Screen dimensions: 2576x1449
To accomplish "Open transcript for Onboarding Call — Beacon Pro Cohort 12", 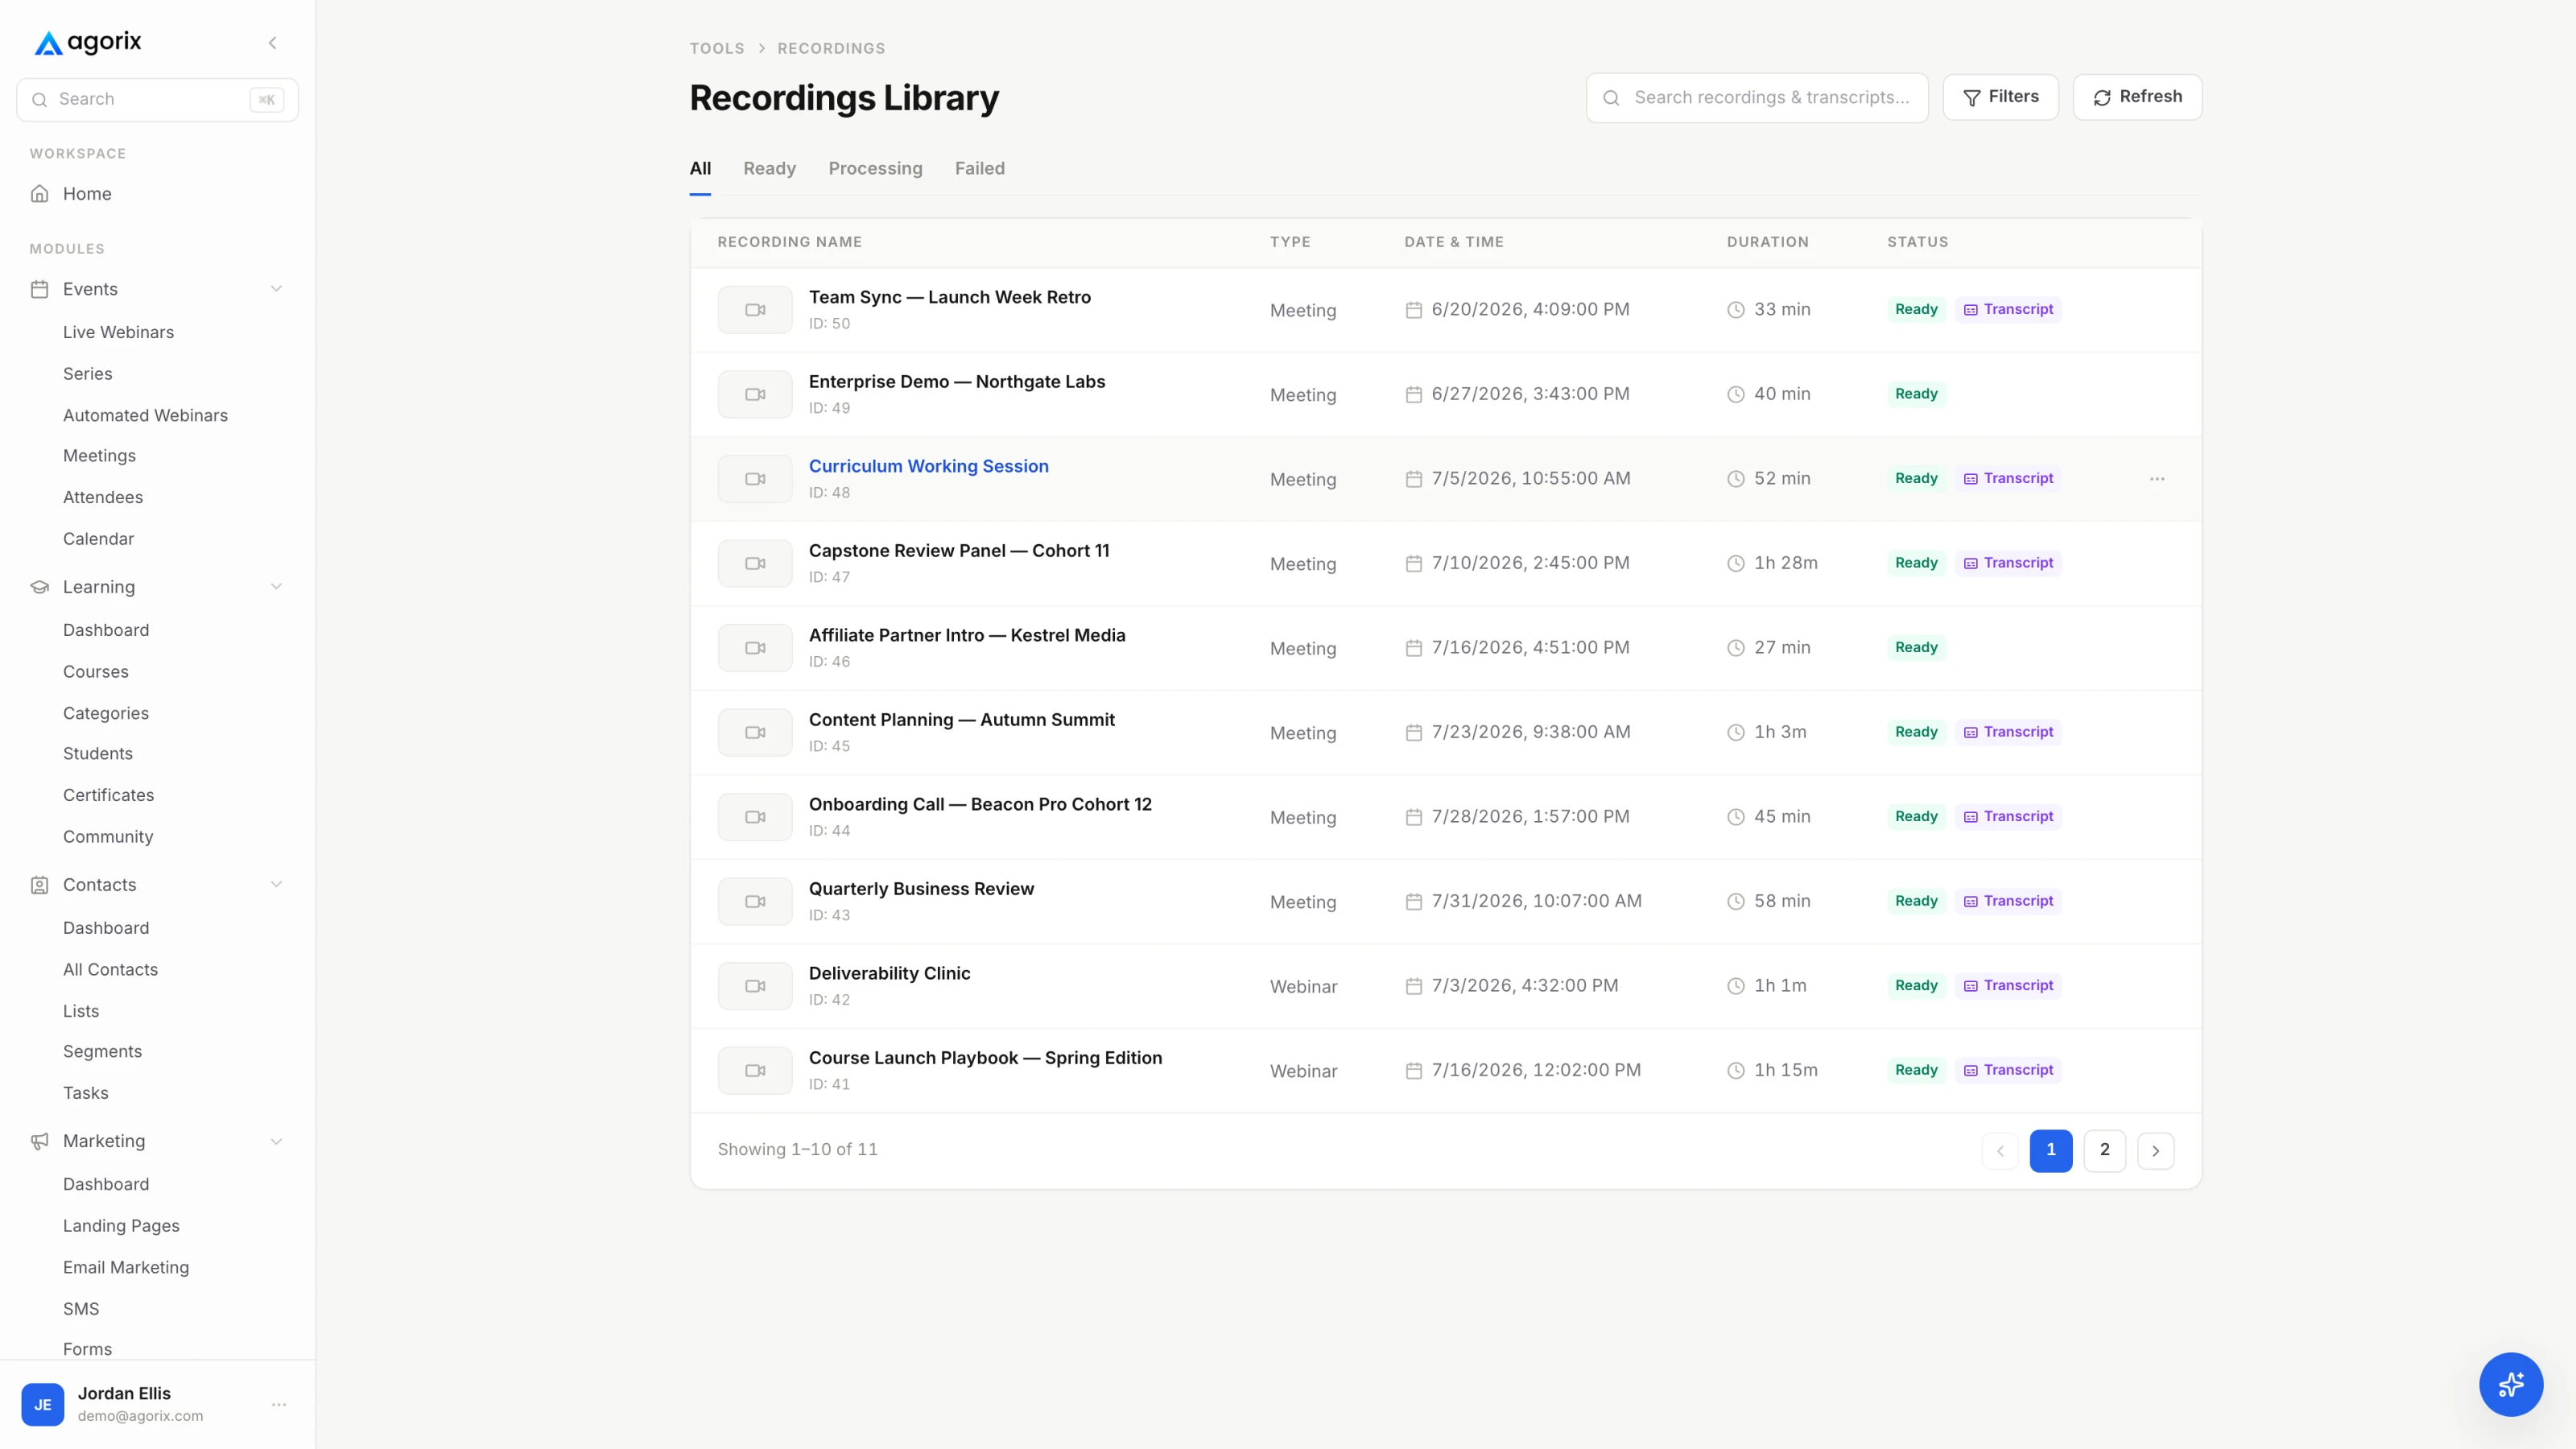I will pyautogui.click(x=2008, y=816).
